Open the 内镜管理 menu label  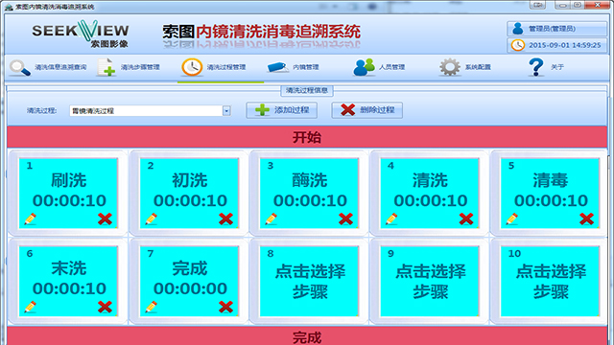306,67
